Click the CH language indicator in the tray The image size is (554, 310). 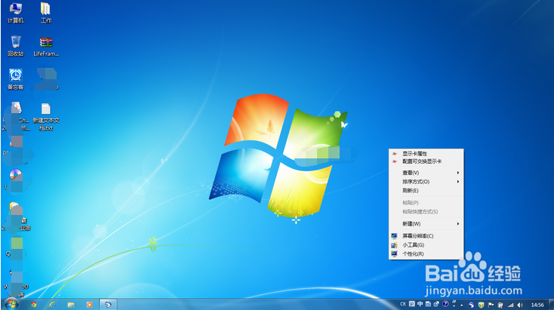(403, 304)
